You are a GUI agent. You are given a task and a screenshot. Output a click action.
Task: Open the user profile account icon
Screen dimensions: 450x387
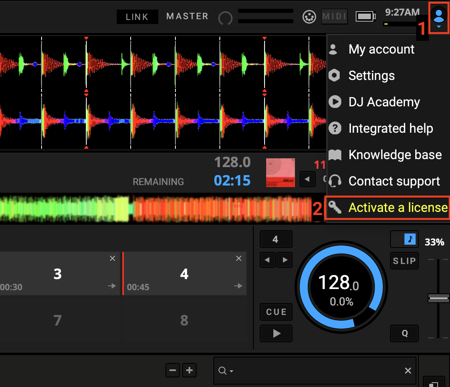(438, 17)
